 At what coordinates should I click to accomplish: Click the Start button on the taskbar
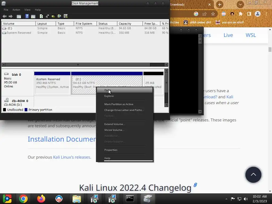tap(7, 199)
